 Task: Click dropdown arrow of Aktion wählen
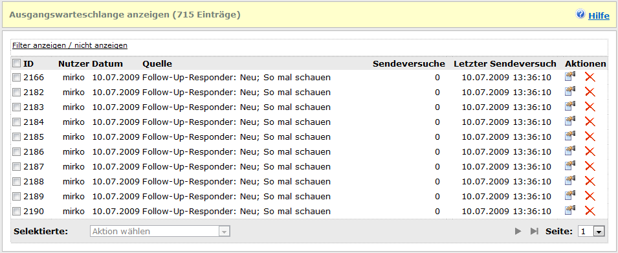pyautogui.click(x=224, y=232)
